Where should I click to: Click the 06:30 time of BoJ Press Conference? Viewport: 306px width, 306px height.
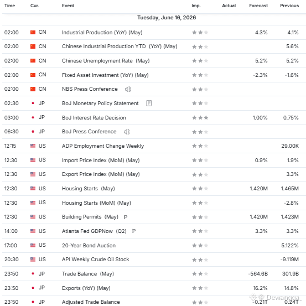pos(12,132)
